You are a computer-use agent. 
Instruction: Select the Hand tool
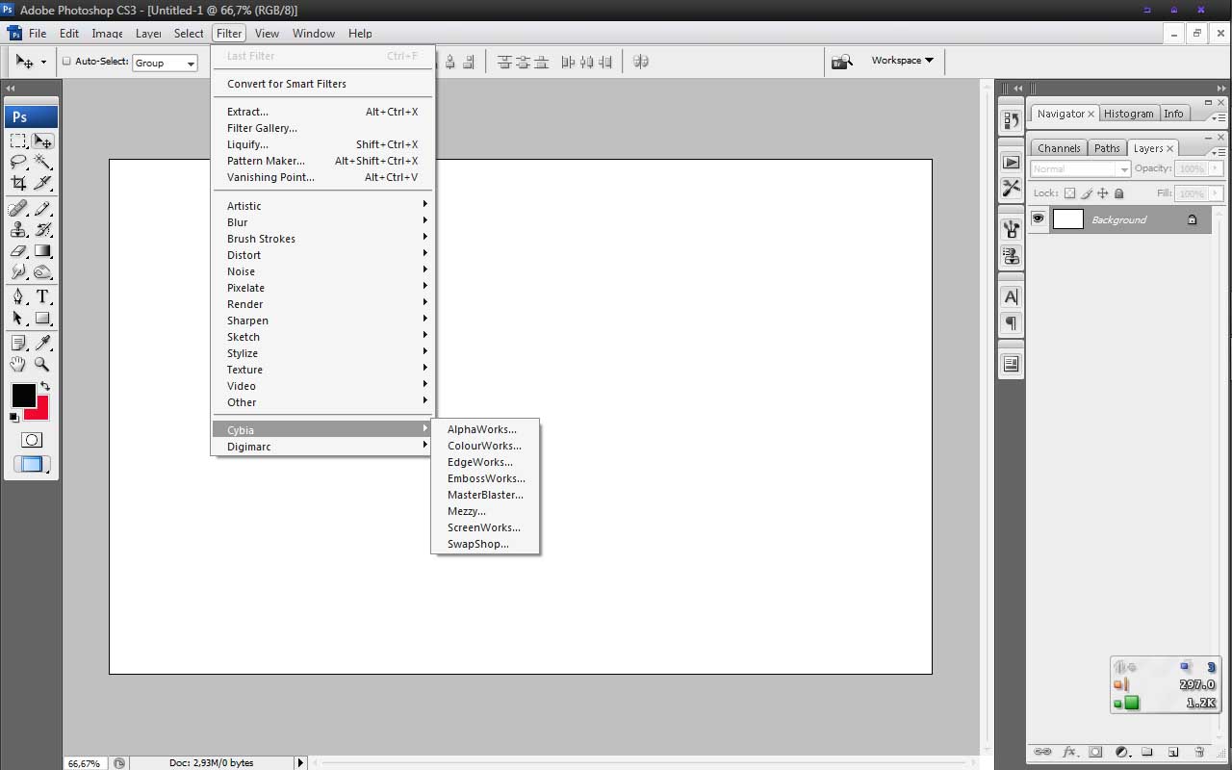tap(18, 364)
